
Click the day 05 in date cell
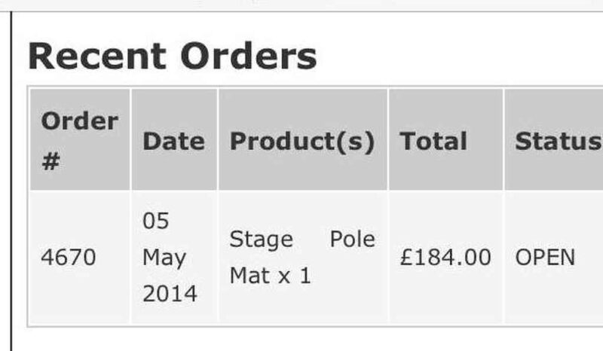tap(156, 221)
